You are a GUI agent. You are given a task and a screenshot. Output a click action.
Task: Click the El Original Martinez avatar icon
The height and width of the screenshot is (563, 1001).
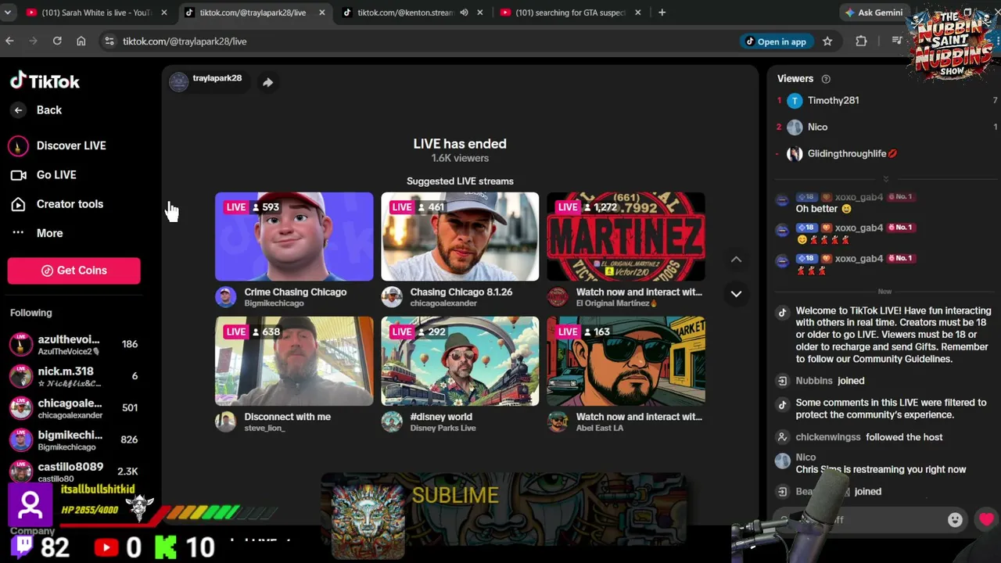click(x=557, y=297)
